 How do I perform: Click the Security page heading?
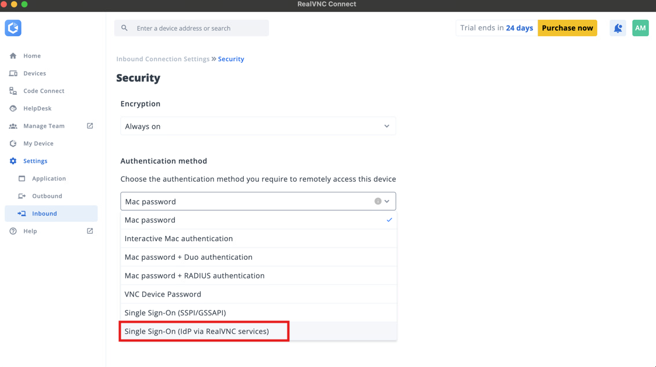pyautogui.click(x=138, y=77)
